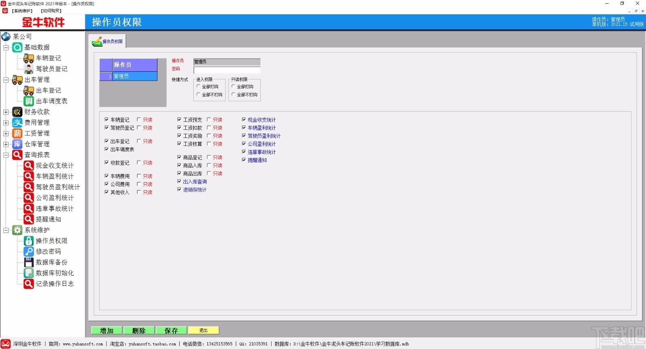Viewport: 646px width, 349px height.
Task: Open the 数据库备份 floppy disk icon
Action: (29, 262)
